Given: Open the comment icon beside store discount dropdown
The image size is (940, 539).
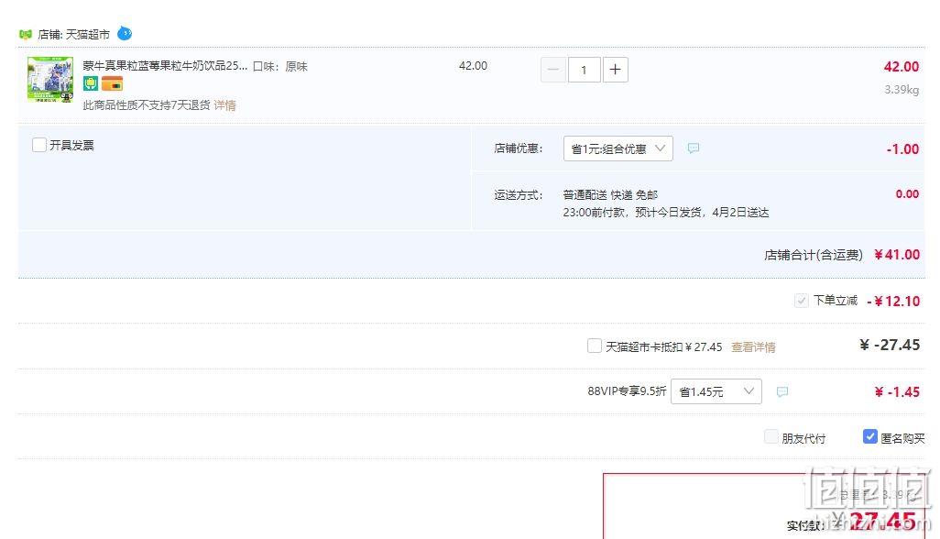Looking at the screenshot, I should click(693, 148).
